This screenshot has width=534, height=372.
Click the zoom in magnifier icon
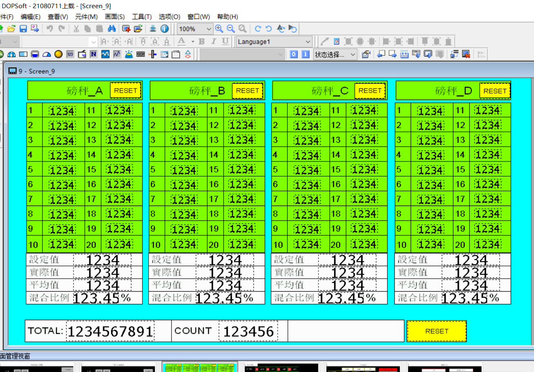[x=219, y=29]
